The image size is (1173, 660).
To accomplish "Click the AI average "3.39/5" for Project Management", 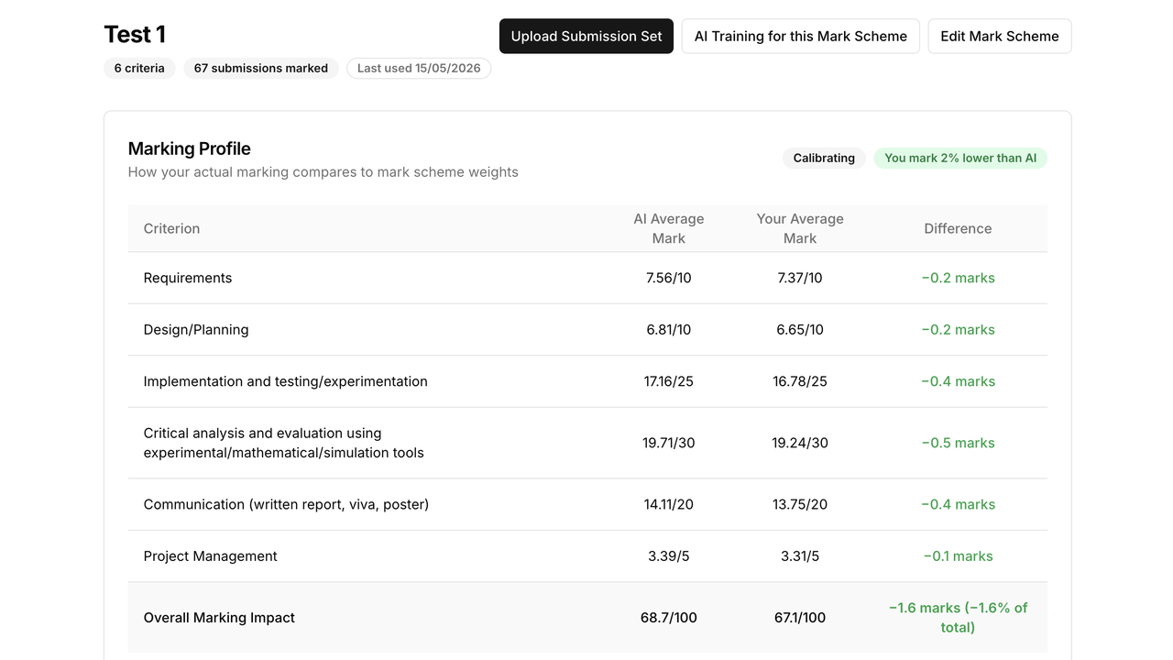I will [x=669, y=556].
